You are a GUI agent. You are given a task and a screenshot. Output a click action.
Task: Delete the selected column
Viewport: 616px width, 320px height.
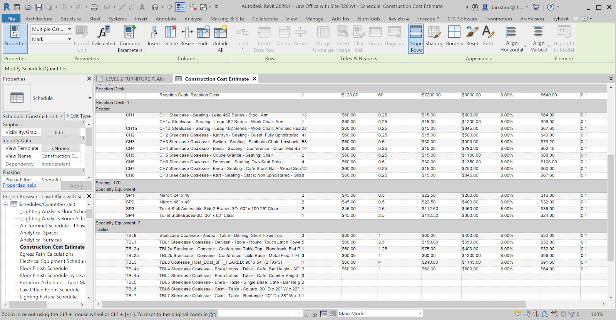pyautogui.click(x=170, y=37)
